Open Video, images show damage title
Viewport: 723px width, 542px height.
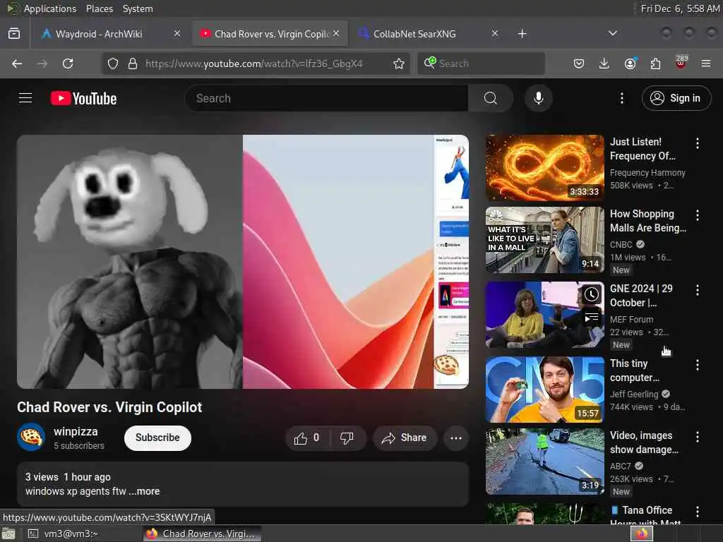(x=644, y=442)
